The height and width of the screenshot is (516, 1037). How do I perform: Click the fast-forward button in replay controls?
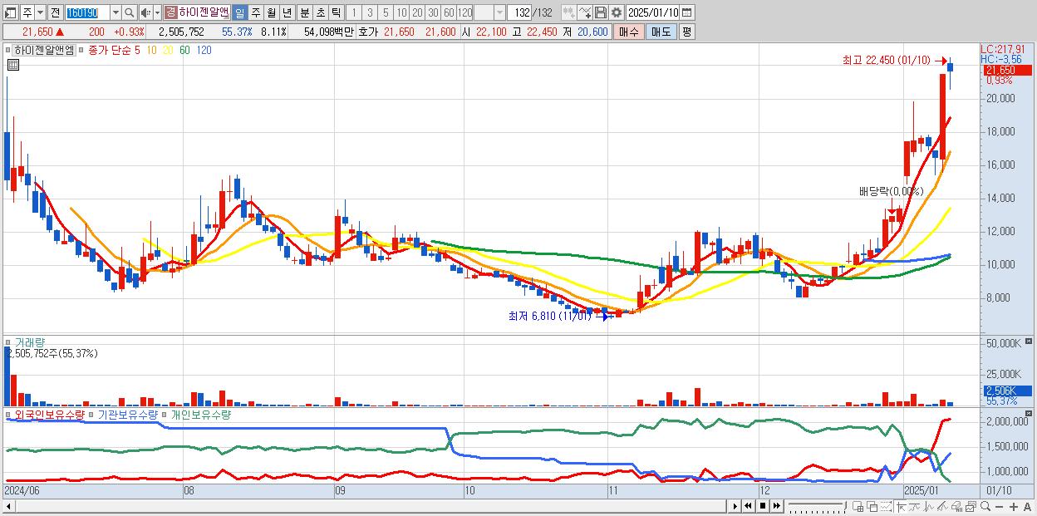(776, 506)
